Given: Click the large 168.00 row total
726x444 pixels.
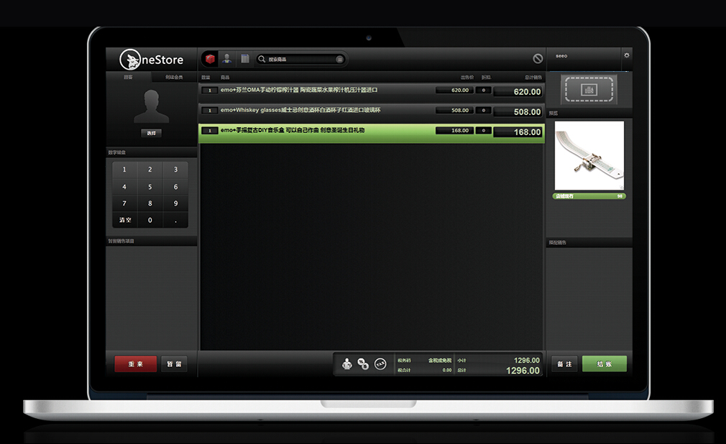Looking at the screenshot, I should (x=518, y=132).
